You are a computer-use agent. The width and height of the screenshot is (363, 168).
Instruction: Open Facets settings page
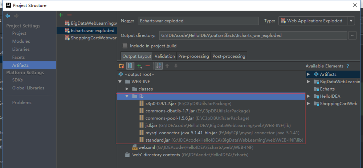click(19, 57)
